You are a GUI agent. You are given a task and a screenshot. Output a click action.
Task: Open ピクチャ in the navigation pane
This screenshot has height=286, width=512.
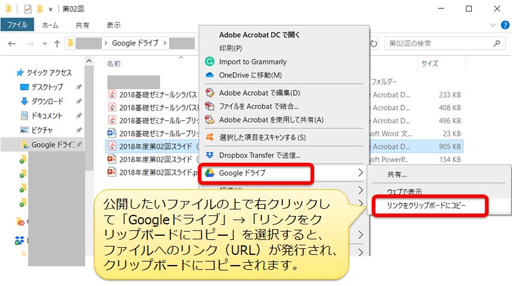tap(42, 130)
